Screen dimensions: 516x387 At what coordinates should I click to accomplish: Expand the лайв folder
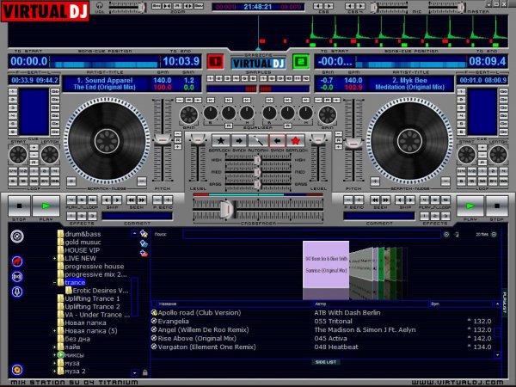point(55,347)
